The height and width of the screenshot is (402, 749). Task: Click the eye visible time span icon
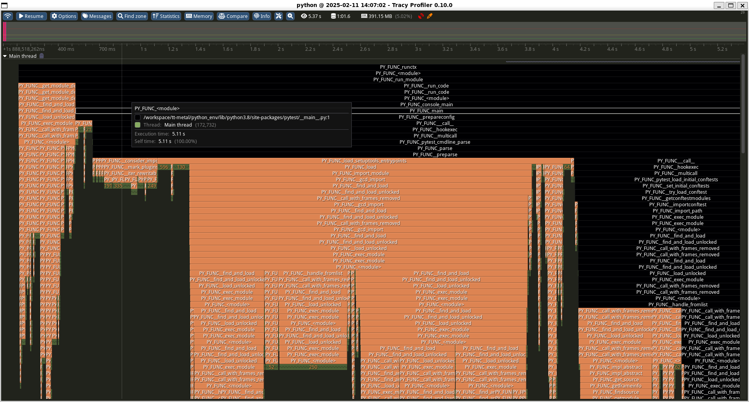304,16
